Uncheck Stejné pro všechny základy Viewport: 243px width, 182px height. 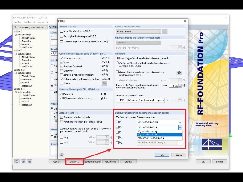coord(61,117)
